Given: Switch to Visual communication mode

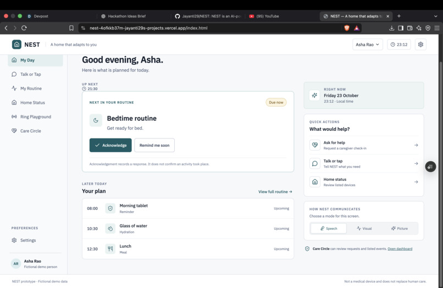Looking at the screenshot, I should (x=364, y=228).
